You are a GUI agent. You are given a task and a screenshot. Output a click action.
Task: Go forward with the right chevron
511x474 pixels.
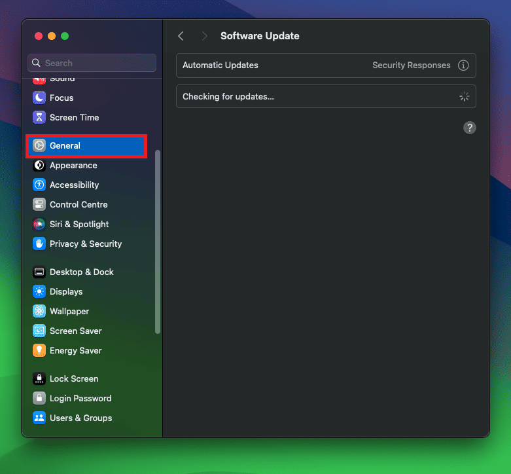pos(204,36)
